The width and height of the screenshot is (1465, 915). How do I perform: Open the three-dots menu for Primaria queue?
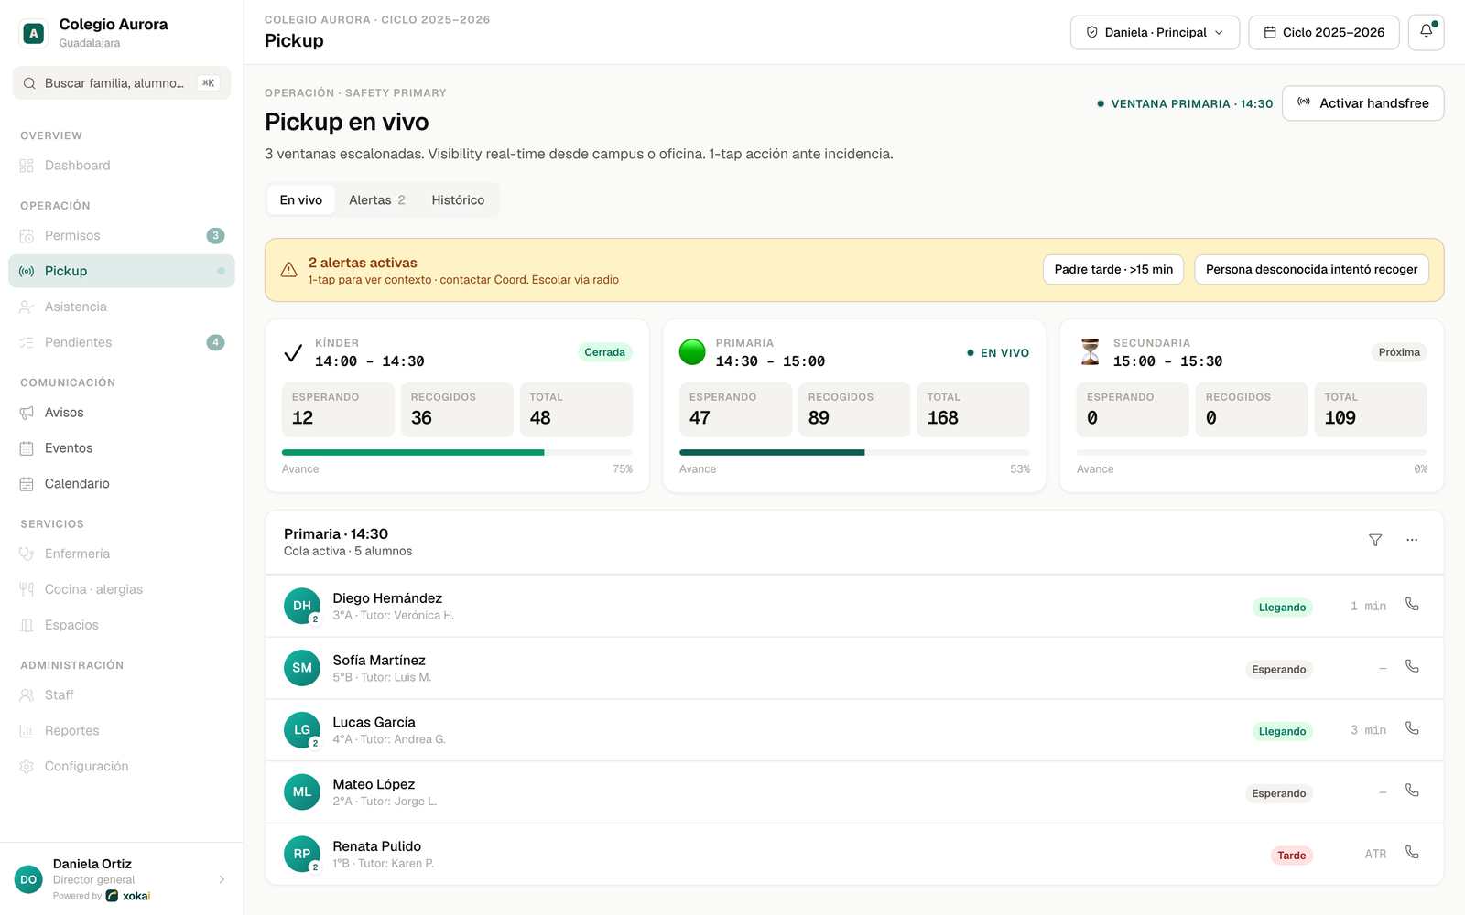click(x=1412, y=541)
